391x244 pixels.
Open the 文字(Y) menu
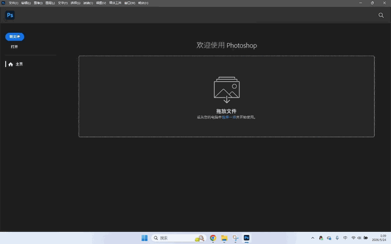(x=63, y=3)
